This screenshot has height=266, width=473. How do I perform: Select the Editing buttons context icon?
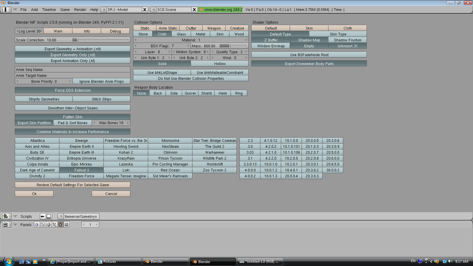60,225
